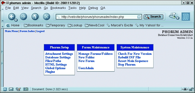Click the Forward navigation arrow icon
The image size is (195, 93).
pos(24,17)
